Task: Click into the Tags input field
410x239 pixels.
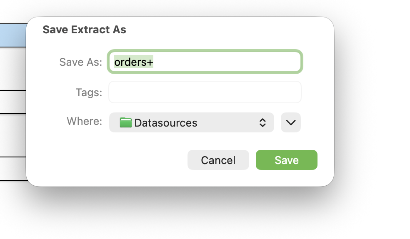Action: (x=205, y=92)
